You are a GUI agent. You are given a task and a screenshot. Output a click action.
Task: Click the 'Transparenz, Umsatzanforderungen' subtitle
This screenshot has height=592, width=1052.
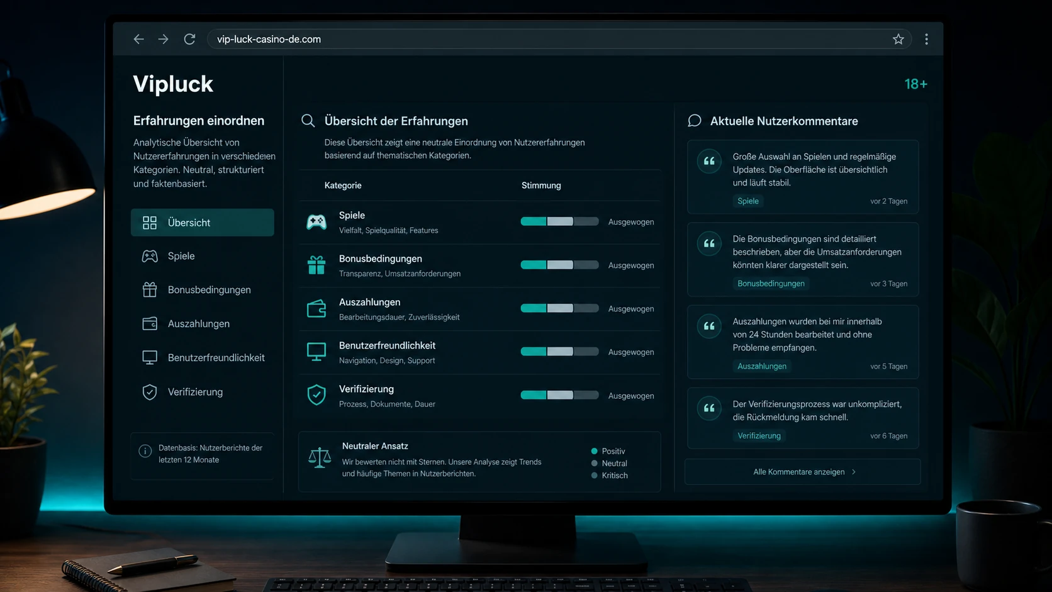coord(400,274)
